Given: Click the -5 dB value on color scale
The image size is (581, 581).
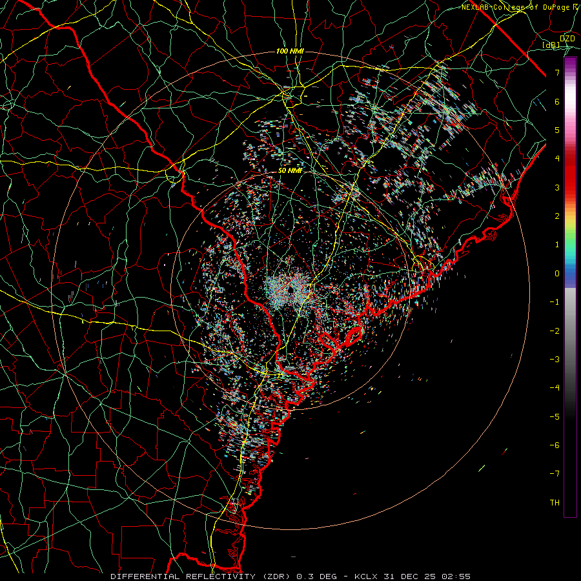Looking at the screenshot, I should pyautogui.click(x=555, y=416).
